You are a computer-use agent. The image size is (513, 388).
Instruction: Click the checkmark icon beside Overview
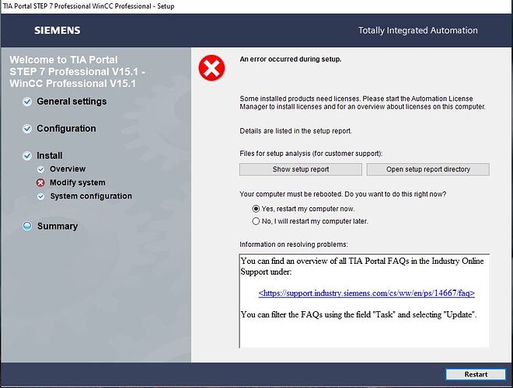(x=40, y=169)
